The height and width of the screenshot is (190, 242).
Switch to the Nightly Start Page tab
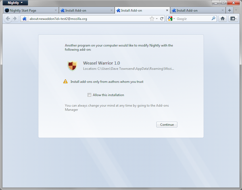coord(31,11)
